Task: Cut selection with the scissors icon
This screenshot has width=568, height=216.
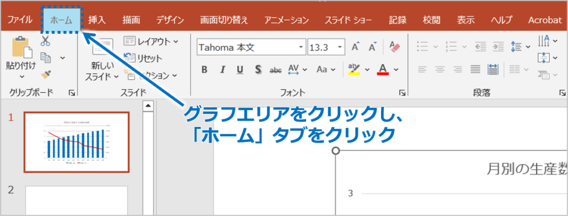Action: [45, 41]
